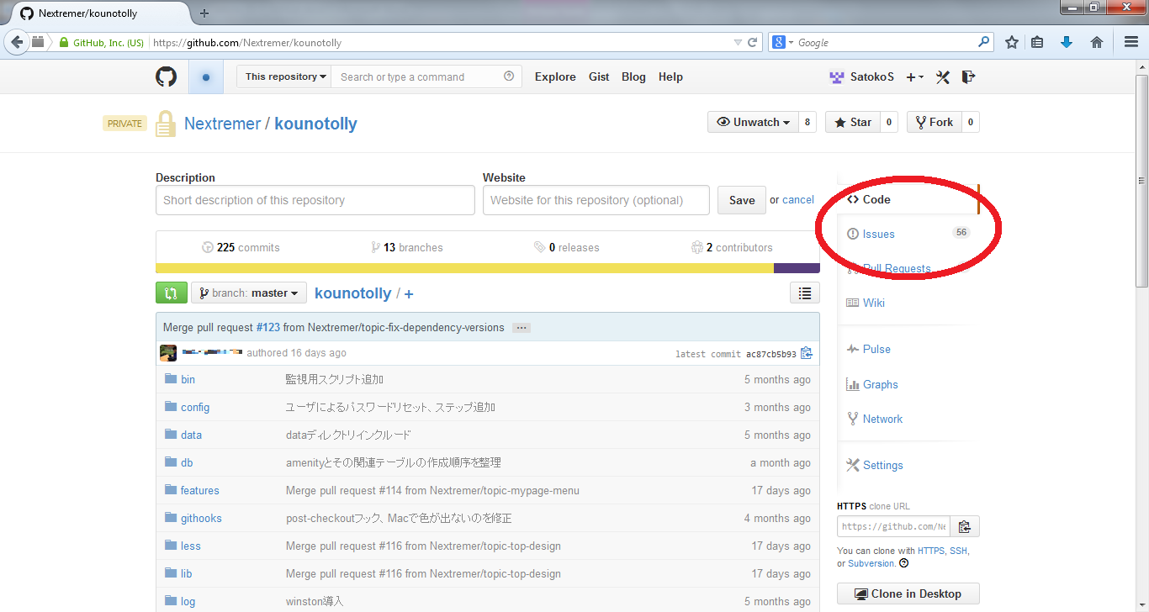Open Help in the top navigation

pyautogui.click(x=670, y=76)
